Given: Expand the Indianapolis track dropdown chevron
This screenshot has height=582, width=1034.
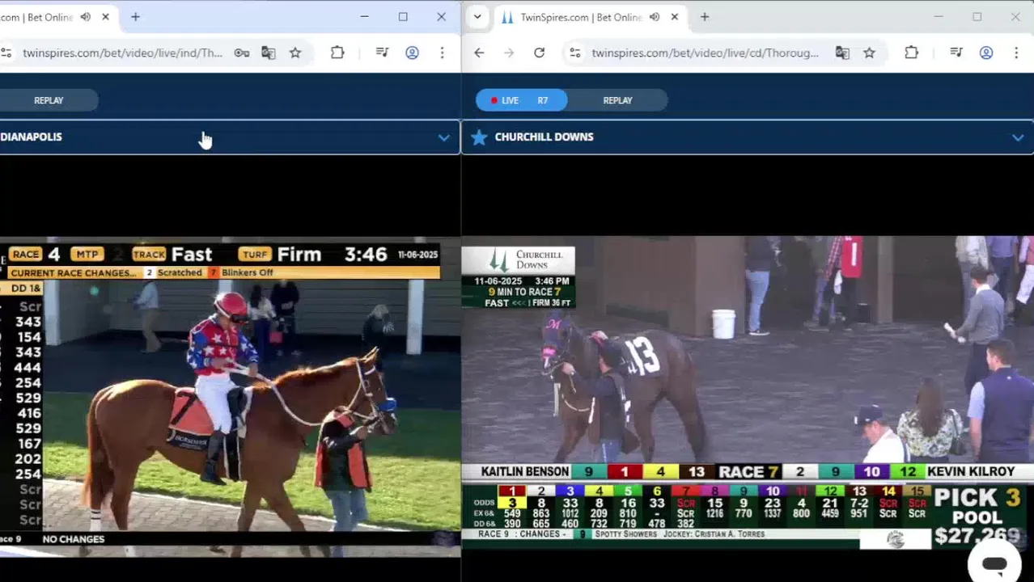Looking at the screenshot, I should [x=443, y=137].
